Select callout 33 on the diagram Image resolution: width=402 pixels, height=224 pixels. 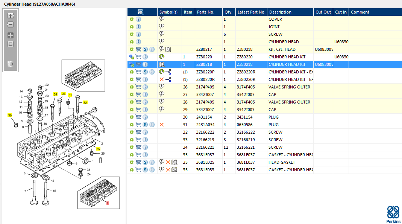click(64, 94)
